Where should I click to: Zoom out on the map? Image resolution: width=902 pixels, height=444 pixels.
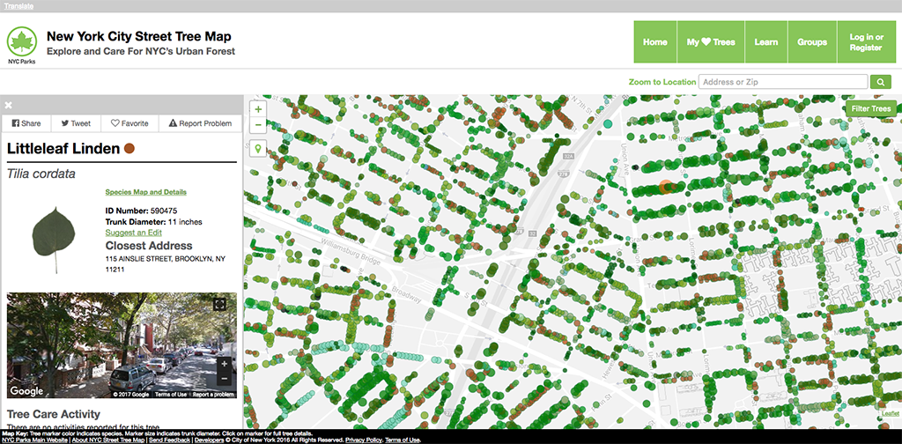258,124
